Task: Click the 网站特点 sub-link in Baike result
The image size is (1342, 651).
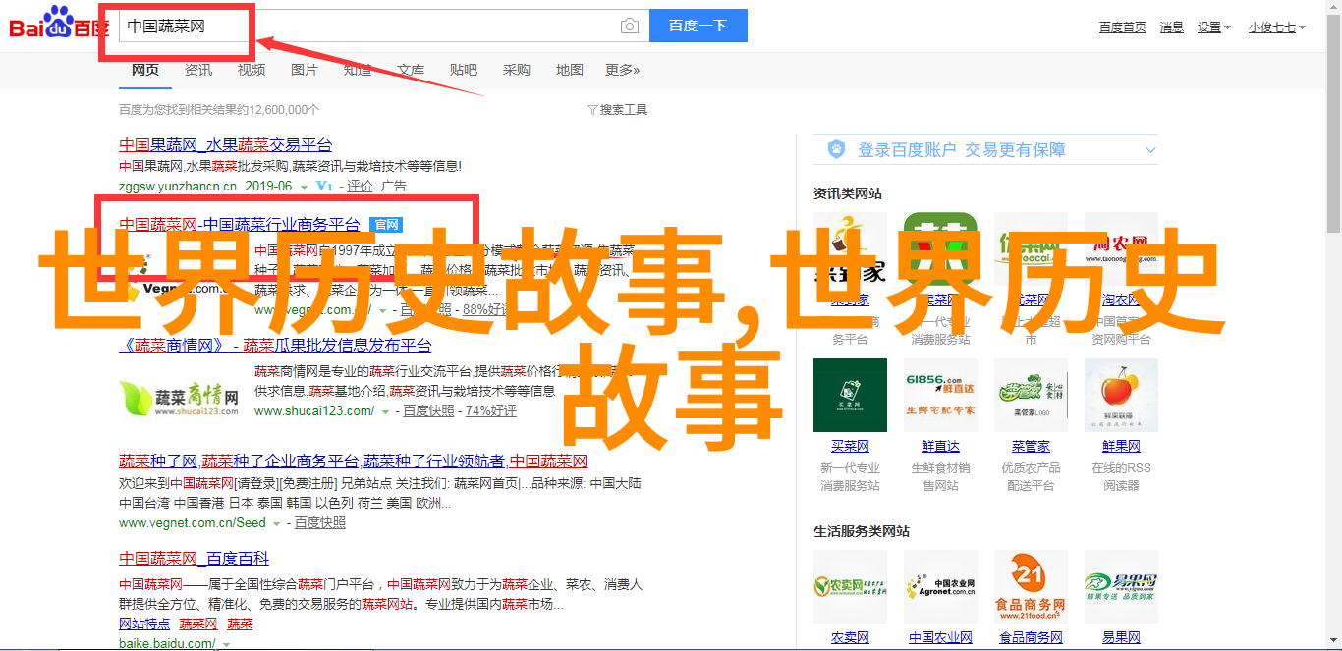Action: coord(144,624)
